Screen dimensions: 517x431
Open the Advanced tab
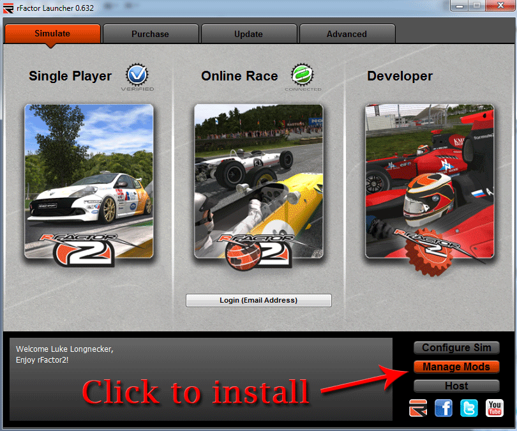pyautogui.click(x=347, y=34)
